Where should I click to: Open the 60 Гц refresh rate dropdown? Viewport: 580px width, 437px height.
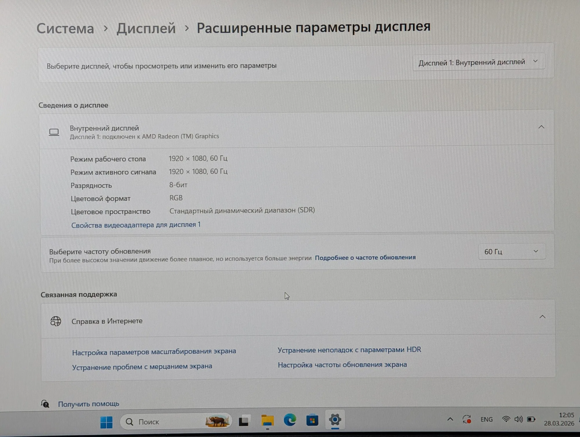point(512,251)
